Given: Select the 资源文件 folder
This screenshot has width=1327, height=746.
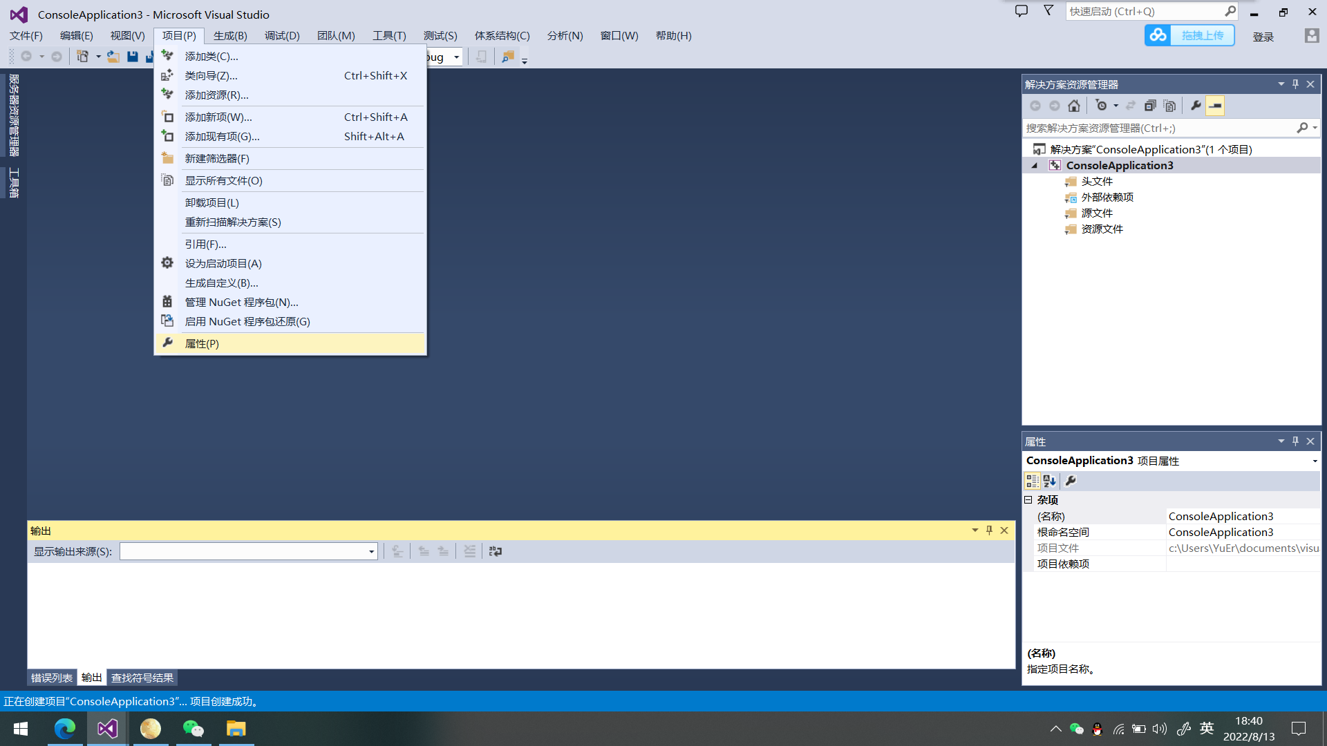Looking at the screenshot, I should tap(1102, 229).
